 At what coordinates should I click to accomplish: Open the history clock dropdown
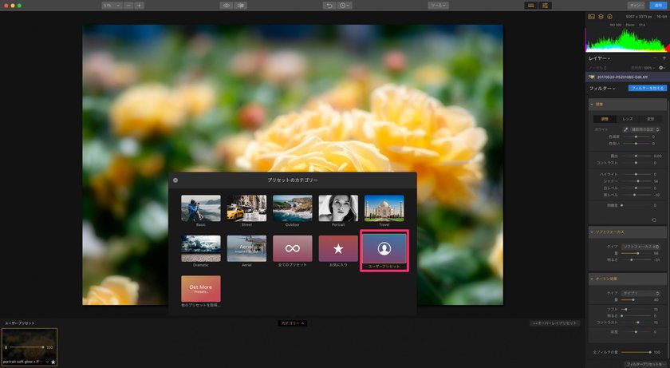344,6
